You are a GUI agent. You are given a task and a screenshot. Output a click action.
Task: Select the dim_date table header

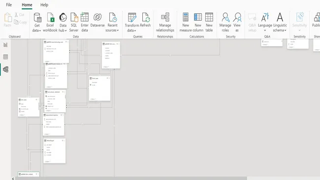29,100
